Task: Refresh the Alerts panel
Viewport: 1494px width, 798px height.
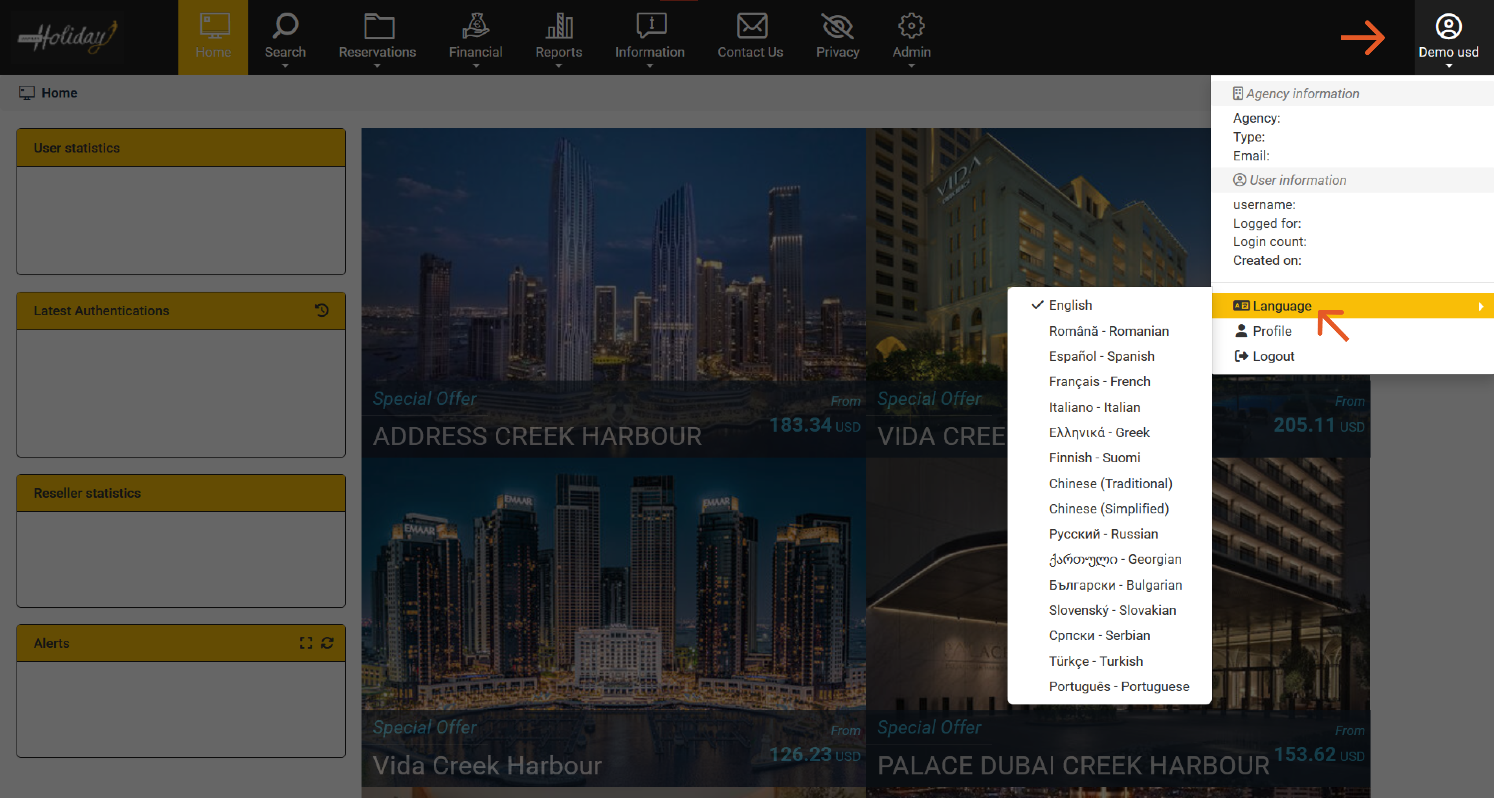Action: 327,643
